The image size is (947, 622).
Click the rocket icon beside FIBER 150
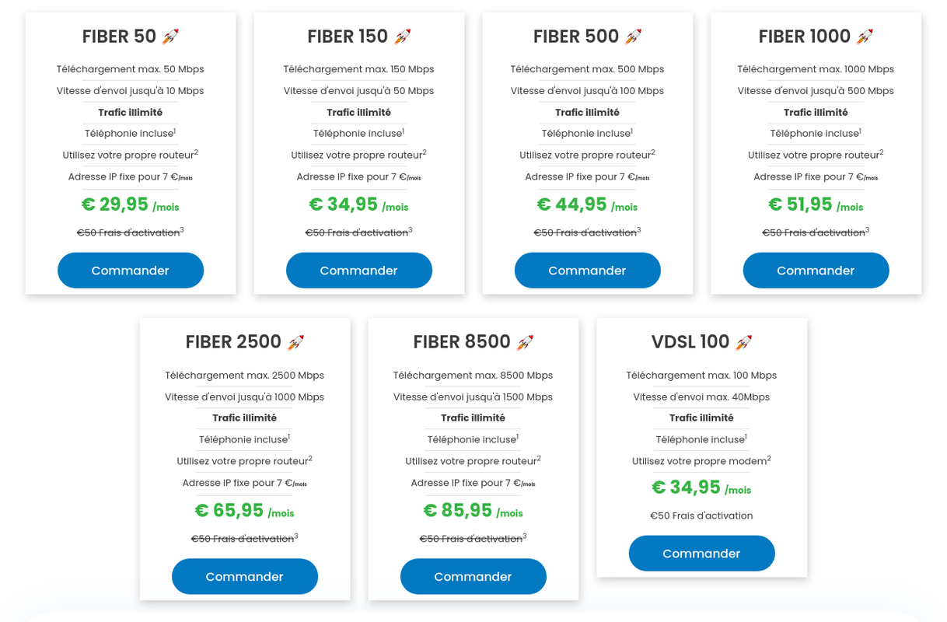[402, 36]
